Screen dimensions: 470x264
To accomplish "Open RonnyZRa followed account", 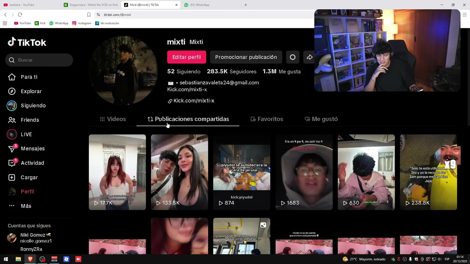I will coord(31,249).
